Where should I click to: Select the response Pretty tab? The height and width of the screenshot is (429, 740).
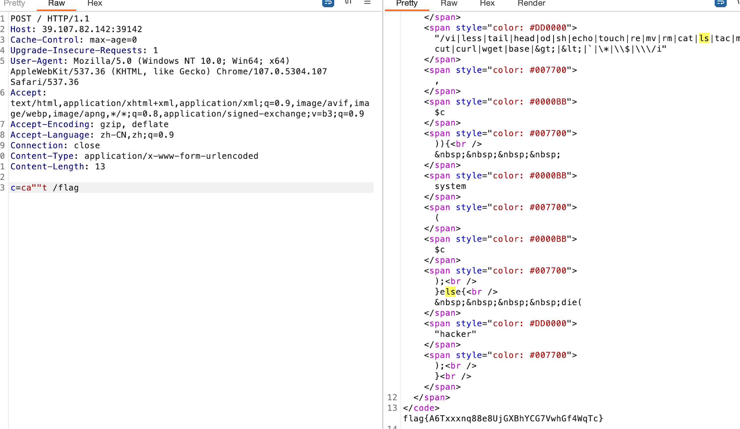pyautogui.click(x=407, y=3)
